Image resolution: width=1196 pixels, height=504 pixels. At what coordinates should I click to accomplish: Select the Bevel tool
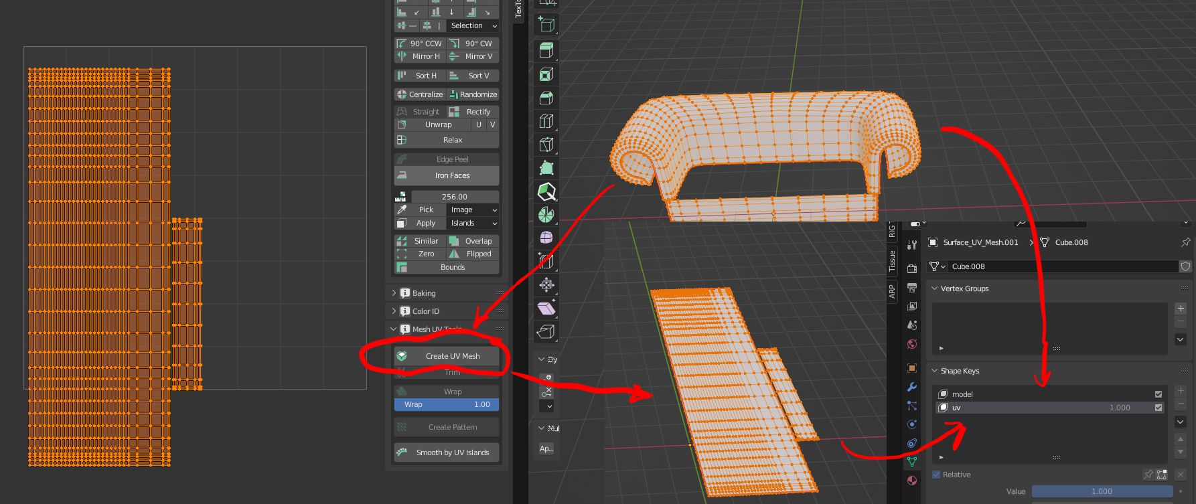click(x=546, y=98)
